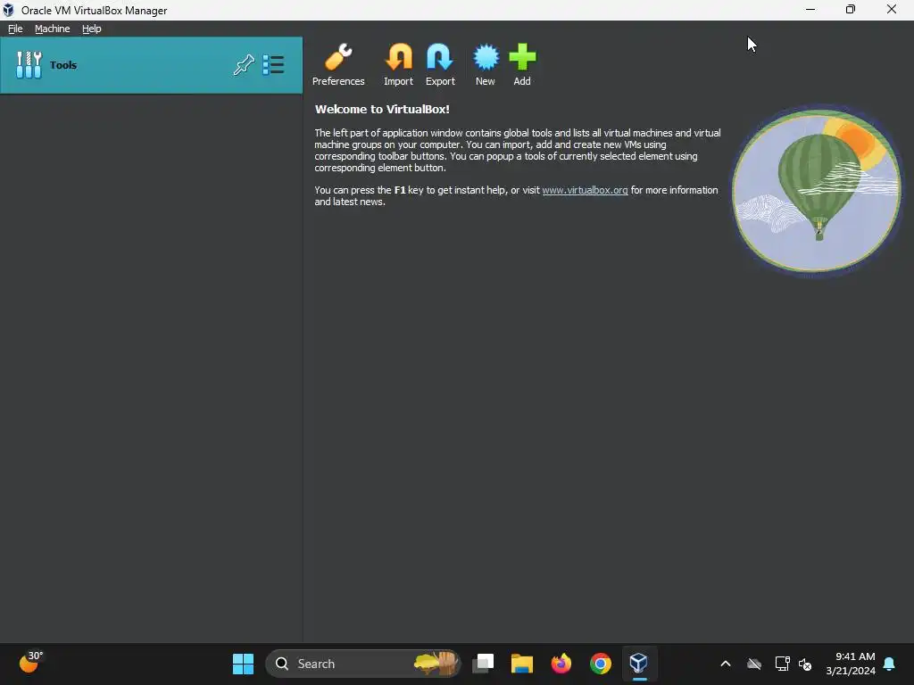Click the VirtualBox taskbar icon

639,663
